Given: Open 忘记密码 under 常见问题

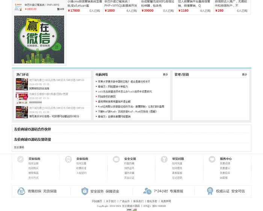Looking at the screenshot, I should coord(177,178).
